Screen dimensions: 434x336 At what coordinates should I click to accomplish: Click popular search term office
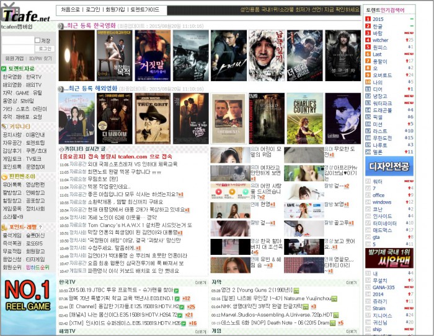[x=378, y=195]
